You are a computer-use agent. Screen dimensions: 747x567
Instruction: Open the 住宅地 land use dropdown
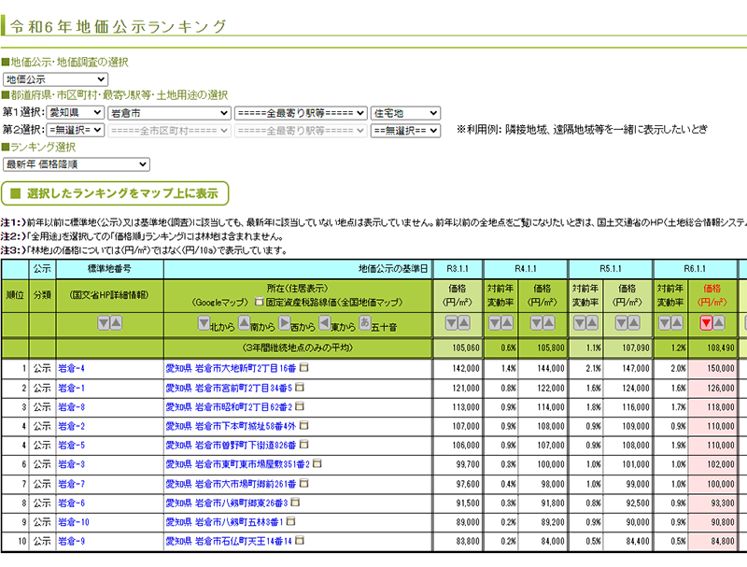coord(405,113)
